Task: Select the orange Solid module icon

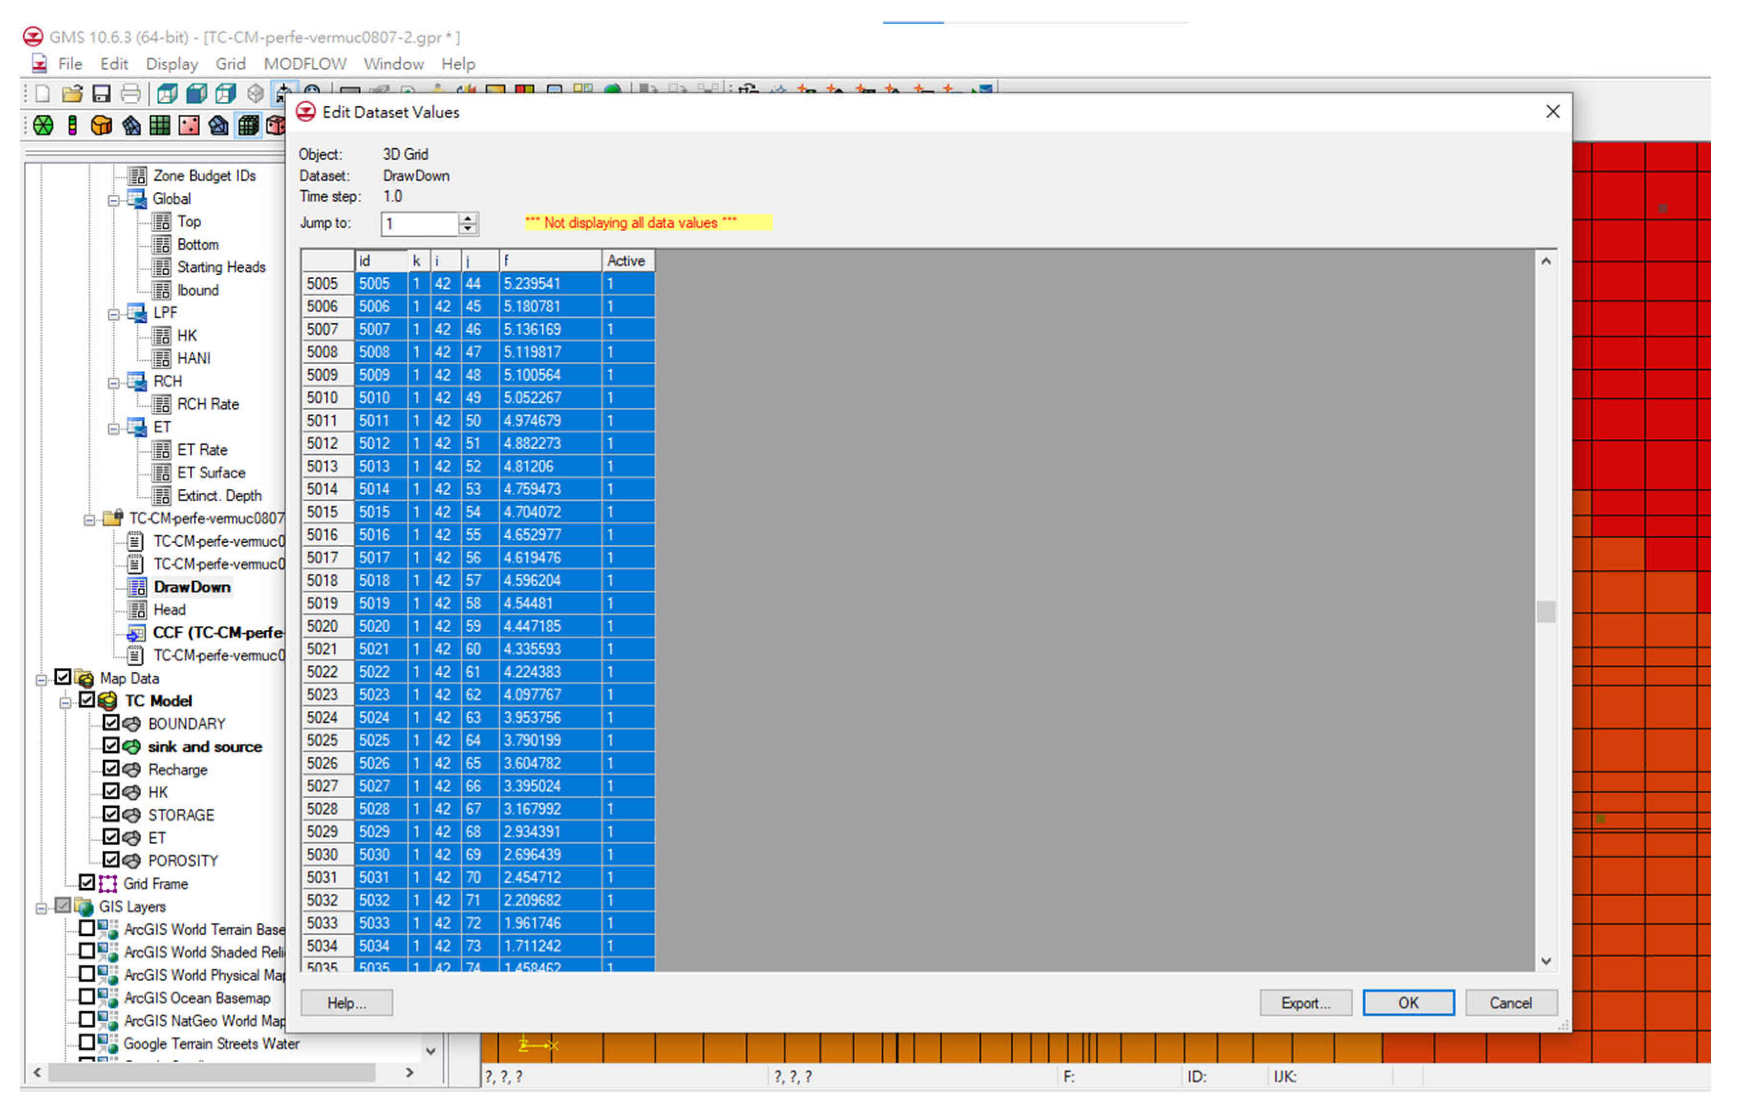Action: [x=101, y=126]
